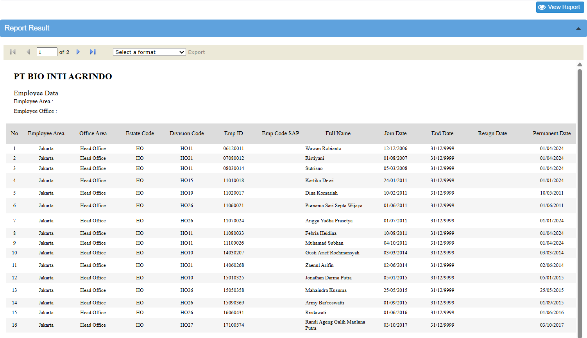Click the Employee Data subtitle

tap(36, 93)
